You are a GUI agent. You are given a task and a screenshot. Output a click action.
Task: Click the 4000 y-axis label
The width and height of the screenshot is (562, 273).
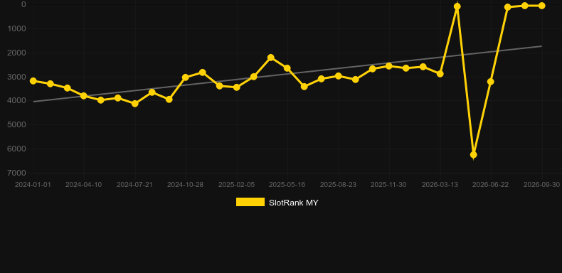(16, 101)
